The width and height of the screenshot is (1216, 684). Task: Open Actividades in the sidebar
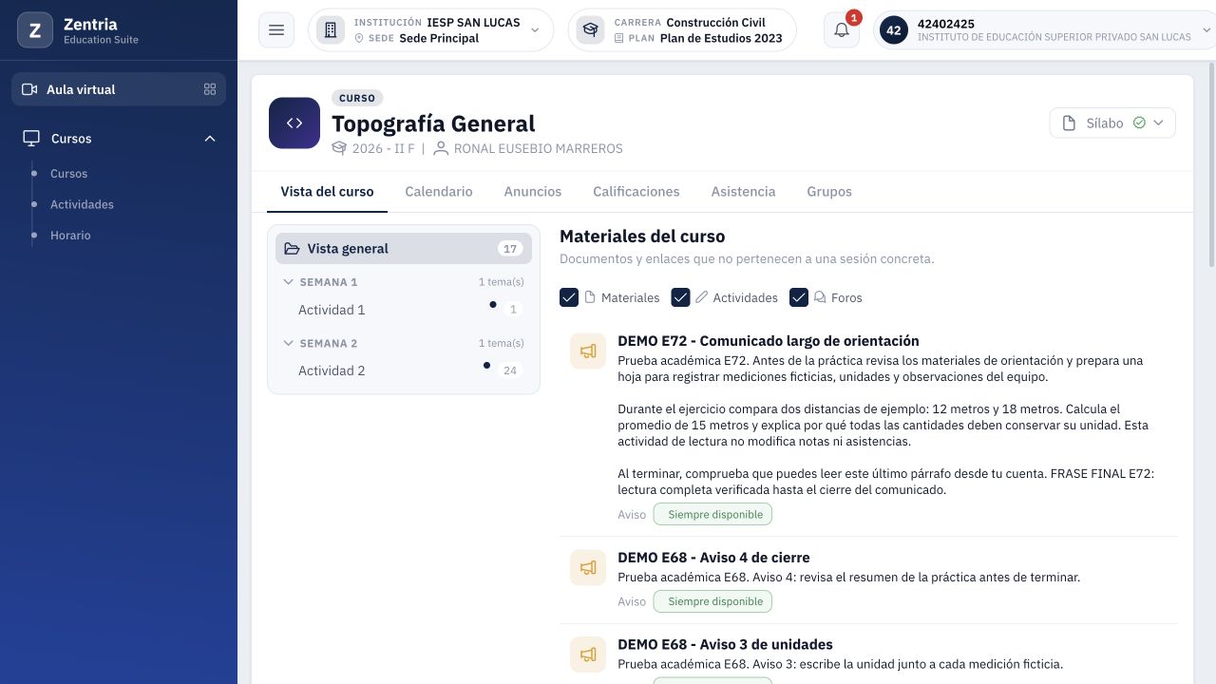click(82, 204)
